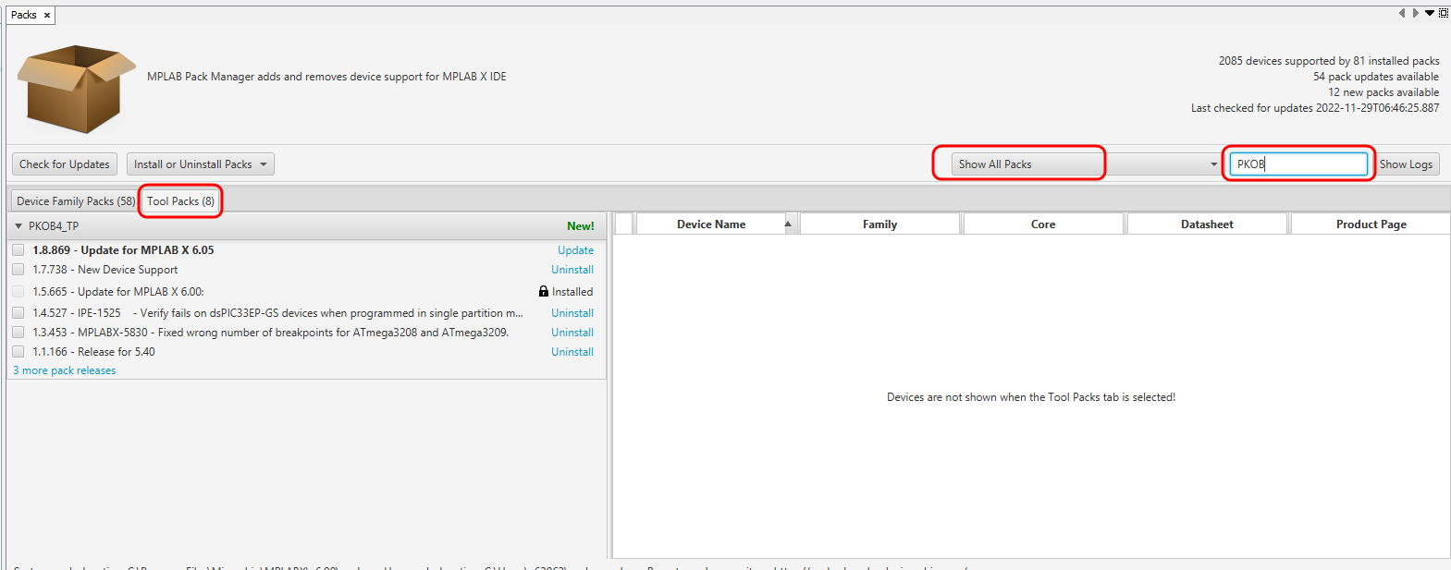Screen dimensions: 1451x570
Task: Check the 1.7.738 New Device Support box
Action: pyautogui.click(x=18, y=270)
